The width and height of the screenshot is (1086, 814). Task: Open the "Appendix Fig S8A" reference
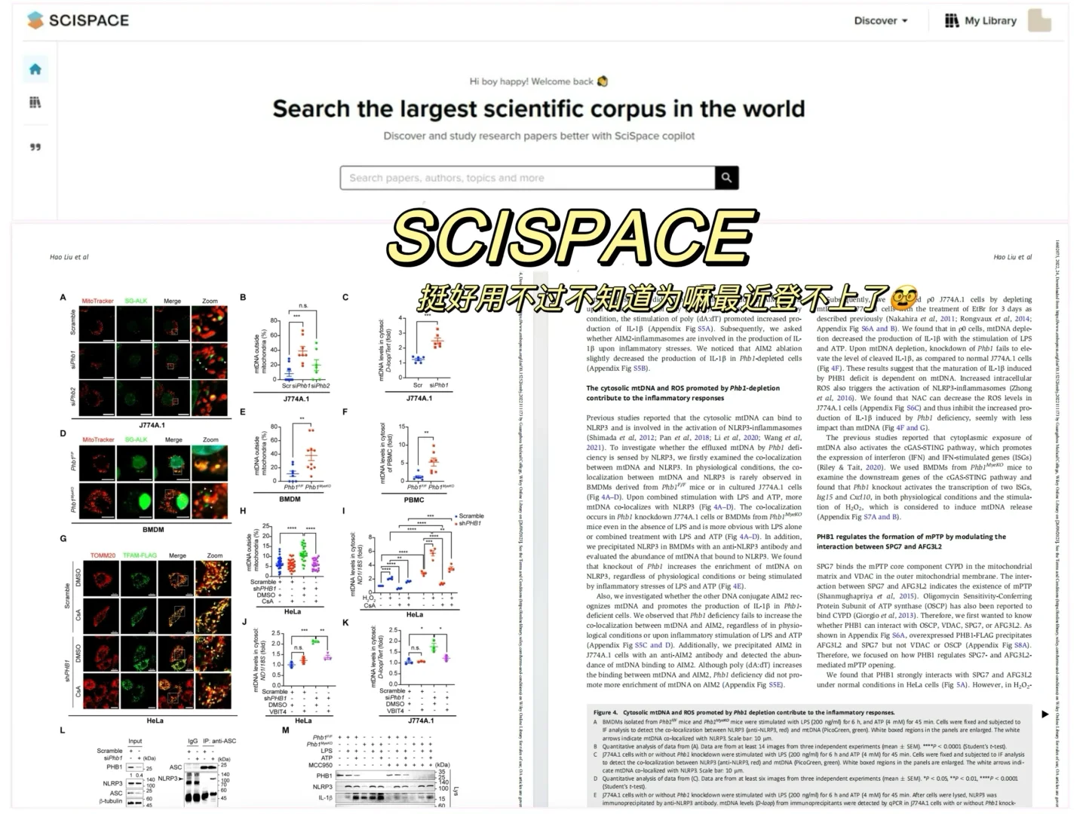[x=999, y=645]
